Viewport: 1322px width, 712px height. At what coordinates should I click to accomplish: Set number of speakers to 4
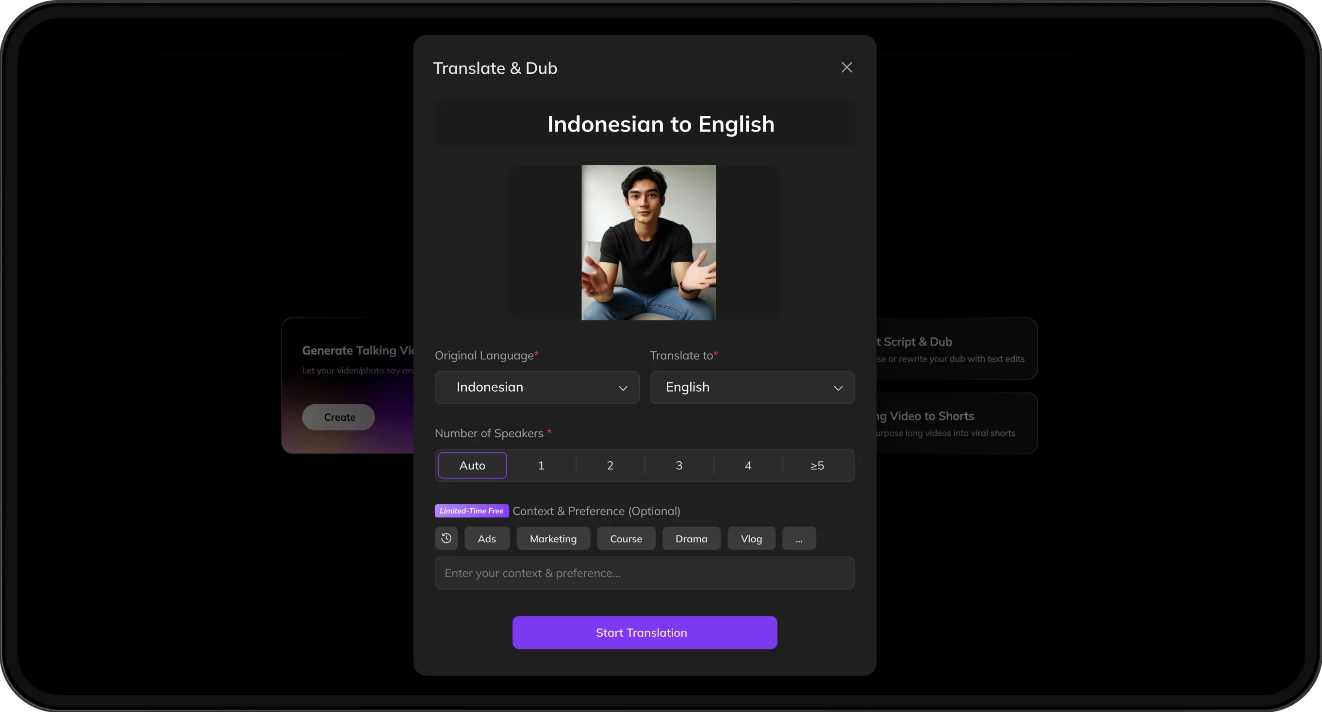tap(748, 465)
